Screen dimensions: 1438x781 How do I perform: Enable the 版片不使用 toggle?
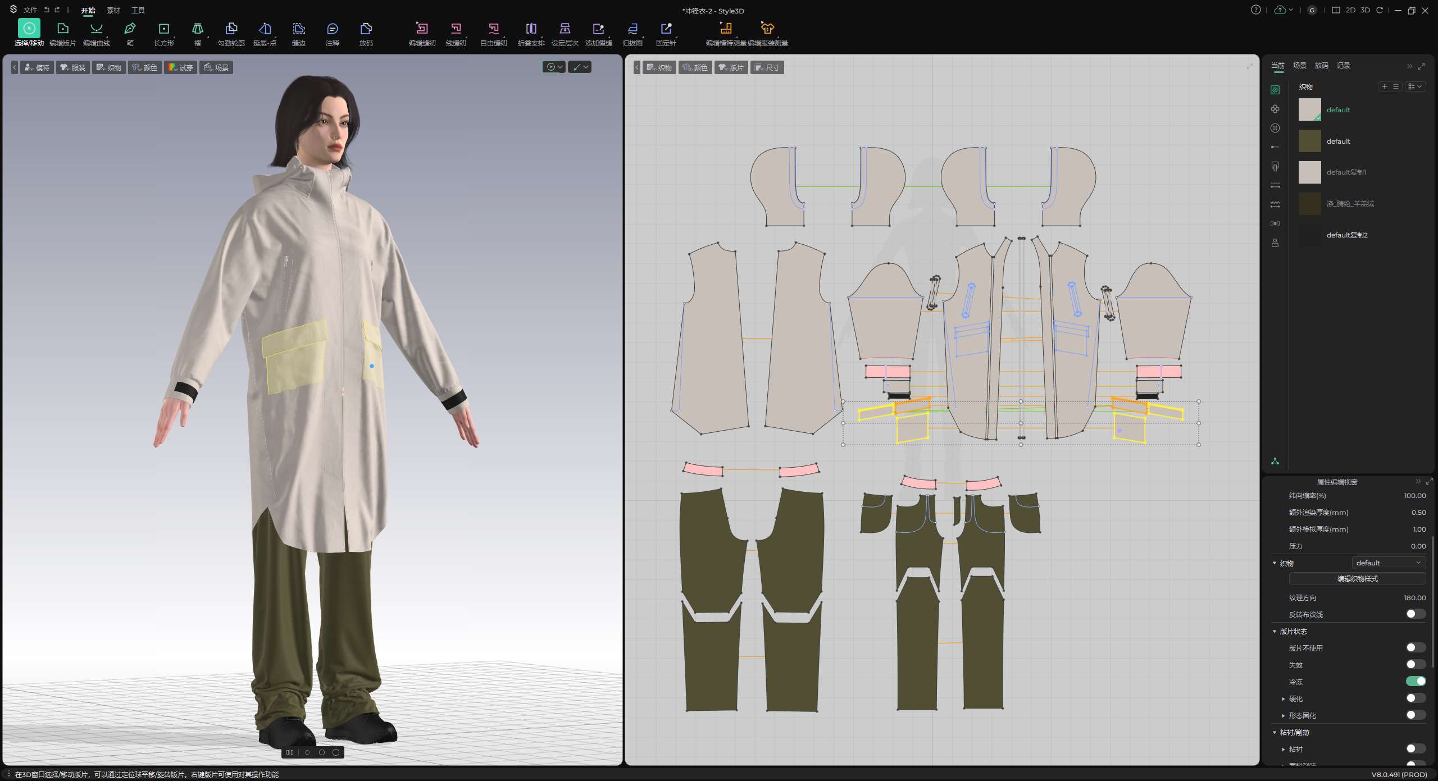(x=1416, y=647)
